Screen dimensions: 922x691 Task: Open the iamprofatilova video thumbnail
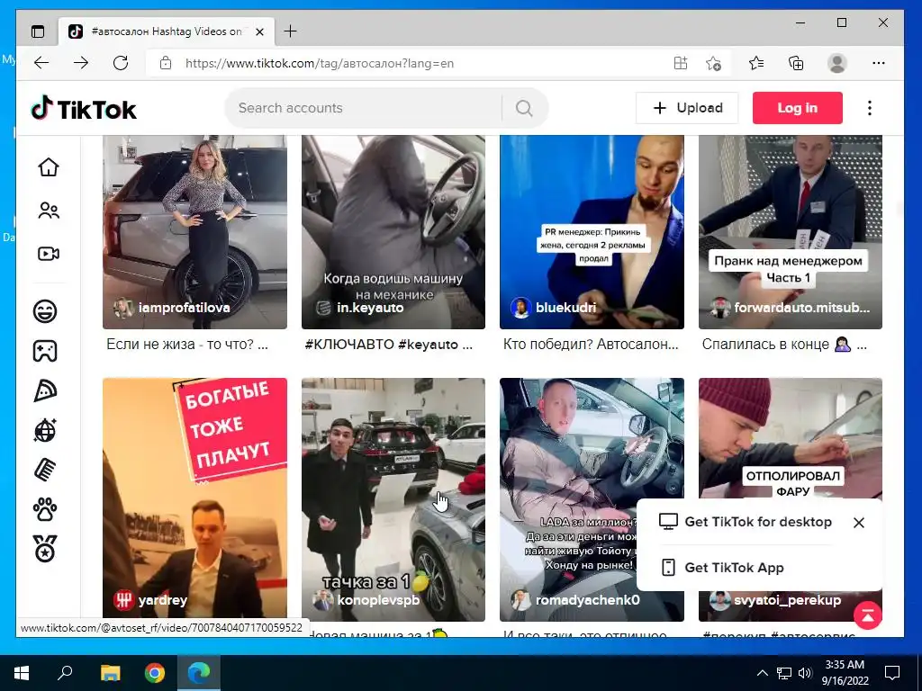click(194, 232)
